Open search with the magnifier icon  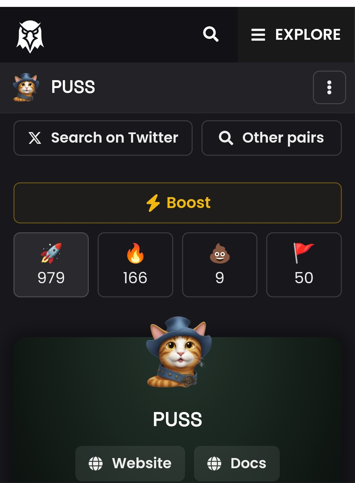click(211, 34)
